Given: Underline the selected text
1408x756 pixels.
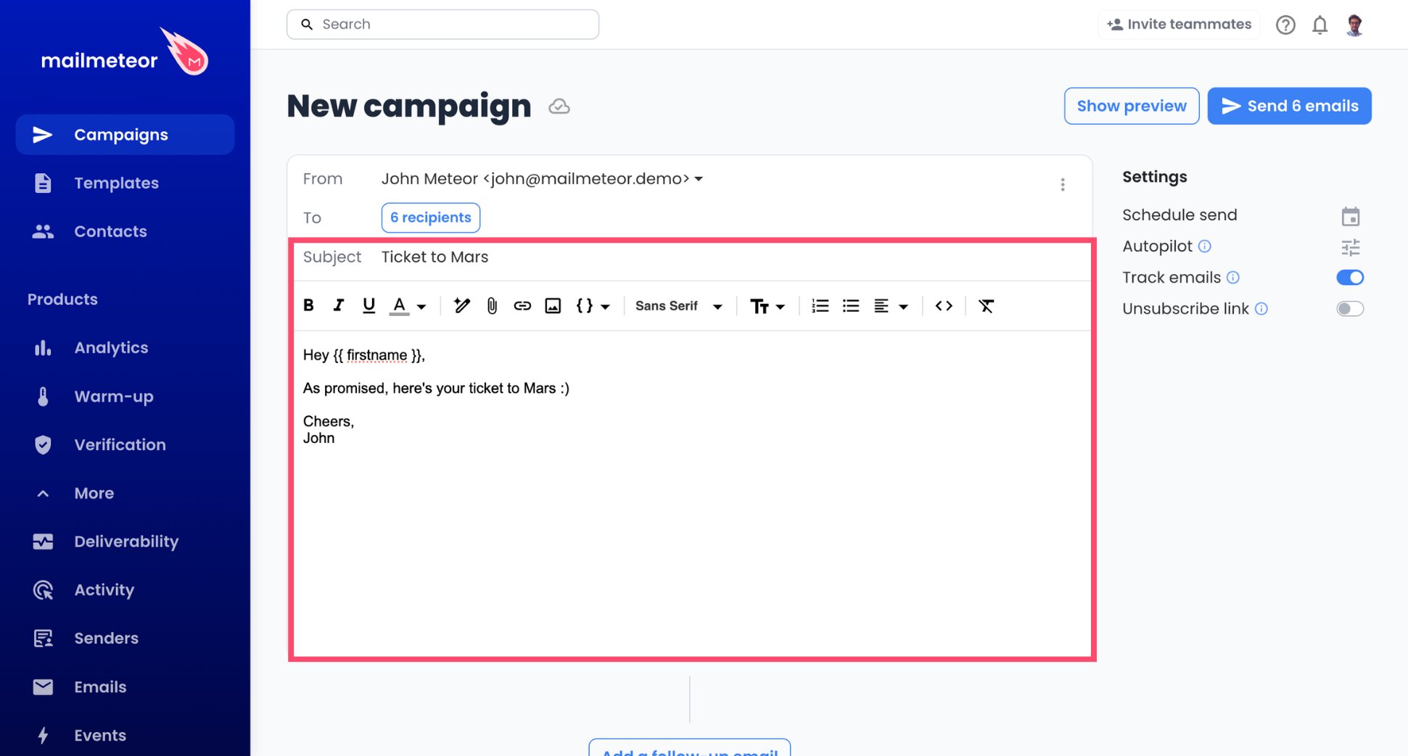Looking at the screenshot, I should 369,306.
